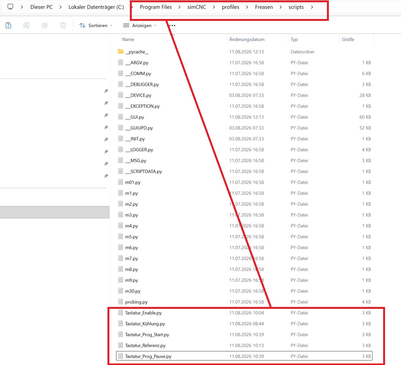The height and width of the screenshot is (365, 401).
Task: Expand chevron after profiles breadcrumb
Action: [x=247, y=7]
